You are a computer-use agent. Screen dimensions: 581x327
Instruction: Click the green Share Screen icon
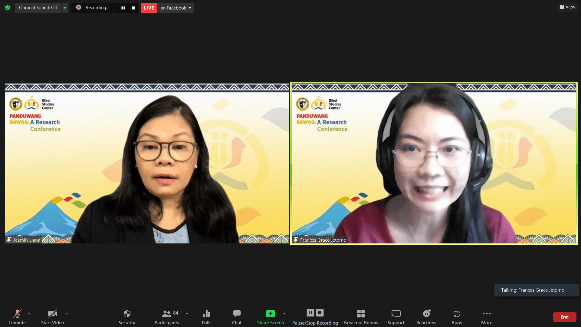pos(270,314)
